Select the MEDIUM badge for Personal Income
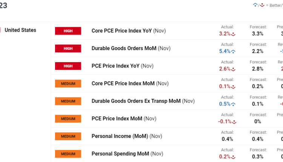Image resolution: width=283 pixels, height=162 pixels. point(68,136)
